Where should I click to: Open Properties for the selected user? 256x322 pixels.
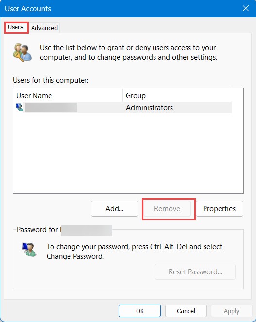click(220, 209)
